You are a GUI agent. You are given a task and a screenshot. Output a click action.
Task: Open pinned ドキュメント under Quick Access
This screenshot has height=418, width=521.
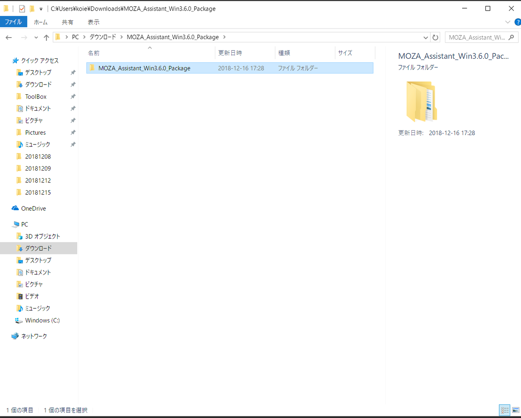38,109
